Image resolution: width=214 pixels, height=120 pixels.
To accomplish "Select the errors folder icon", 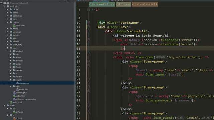I will pos(14,57).
